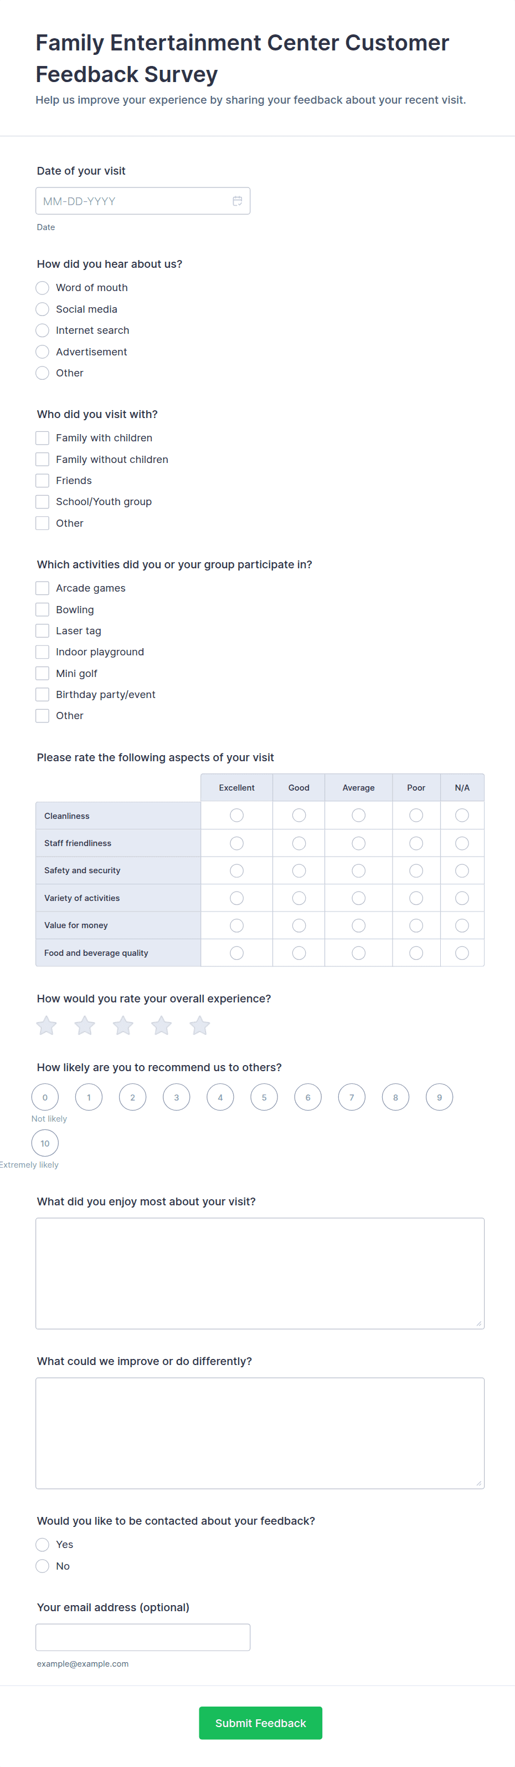
Task: Click the enjoyed-most text area
Action: point(260,1273)
